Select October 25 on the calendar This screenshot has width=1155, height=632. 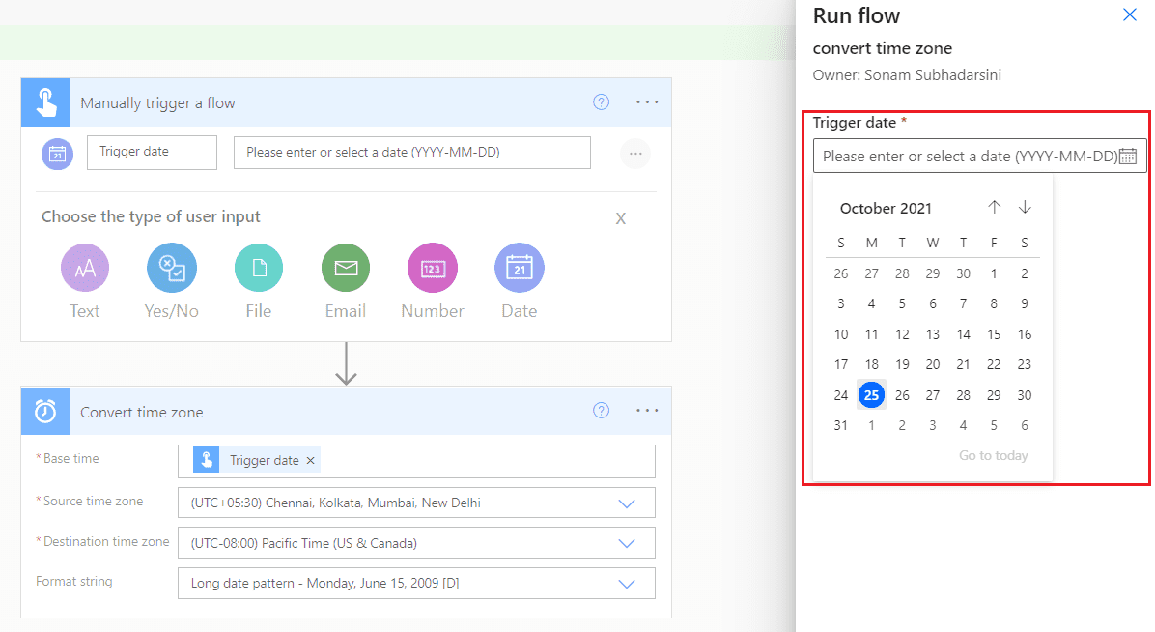871,394
